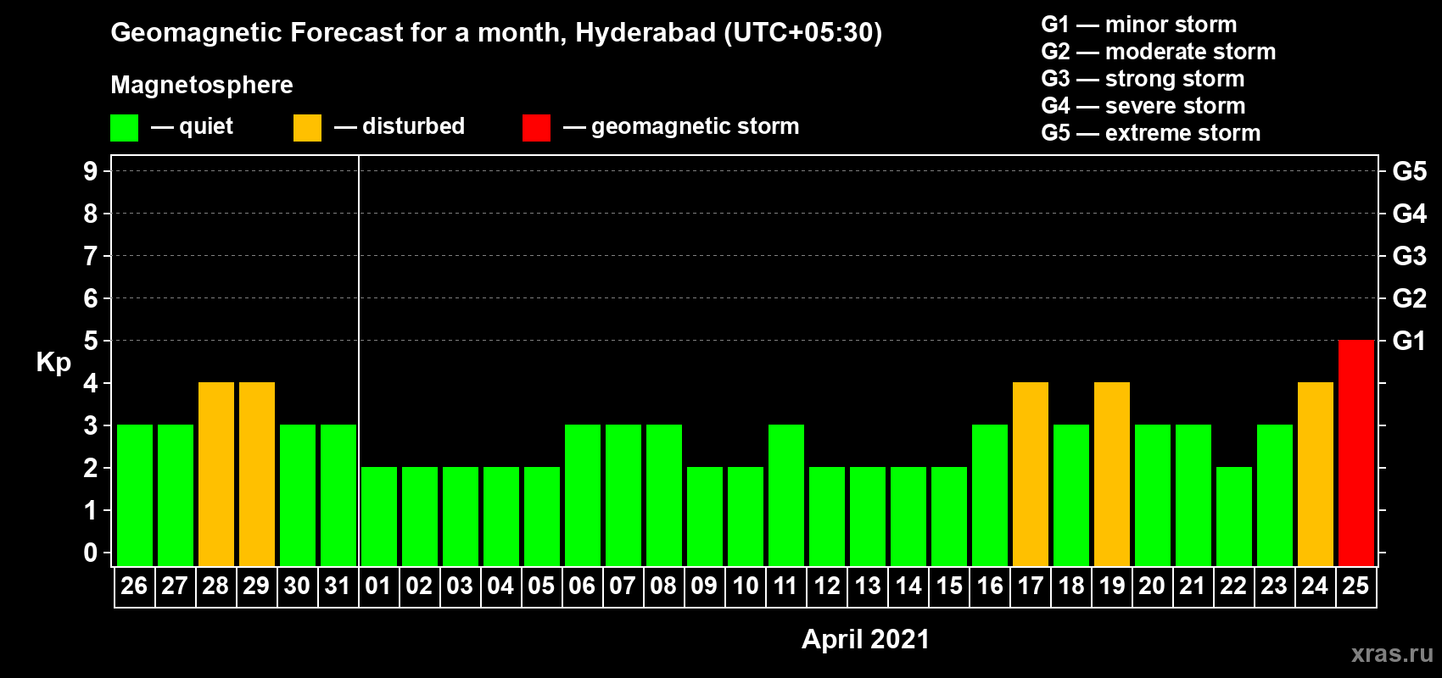Click the green quiet legend swatch
Image resolution: width=1442 pixels, height=678 pixels.
click(x=124, y=128)
